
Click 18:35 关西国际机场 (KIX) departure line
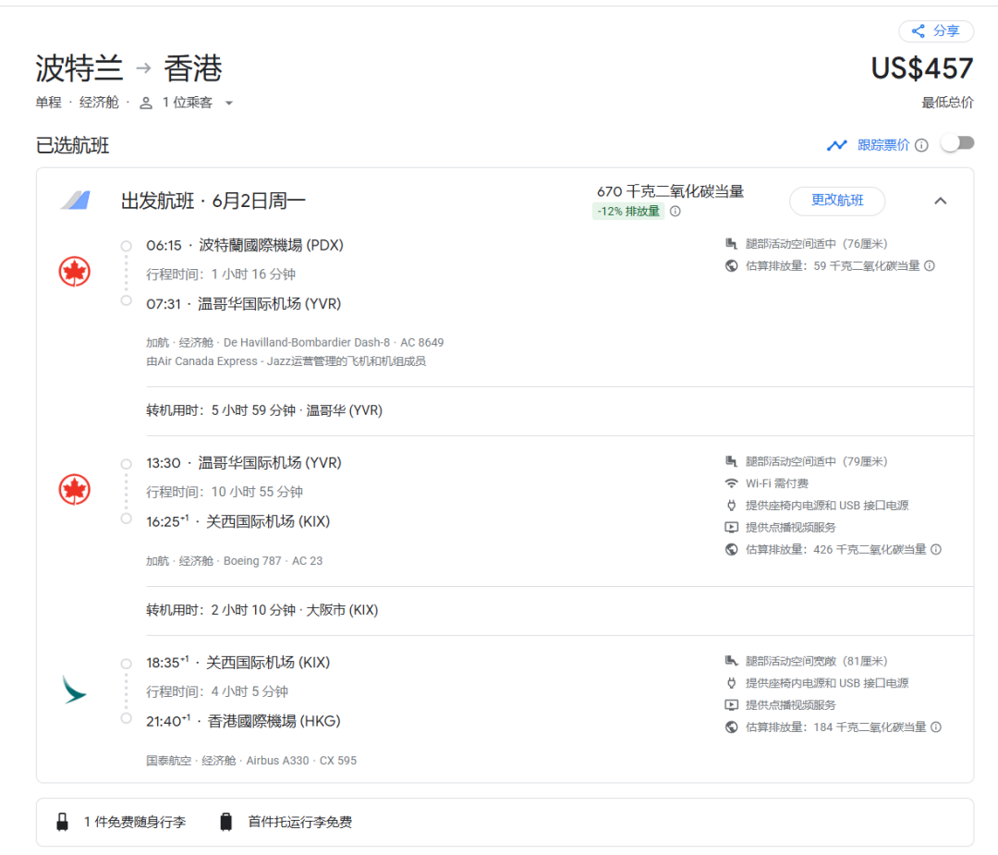238,663
